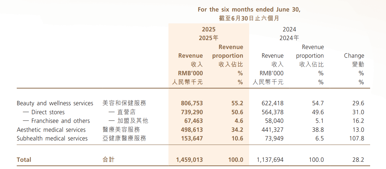386x169 pixels.
Task: Select the bold 'Total' row label
Action: click(x=24, y=160)
